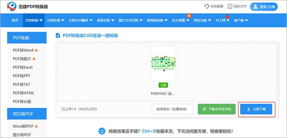Click the 我的文件 document icon
The width and height of the screenshot is (287, 138).
point(230,6)
